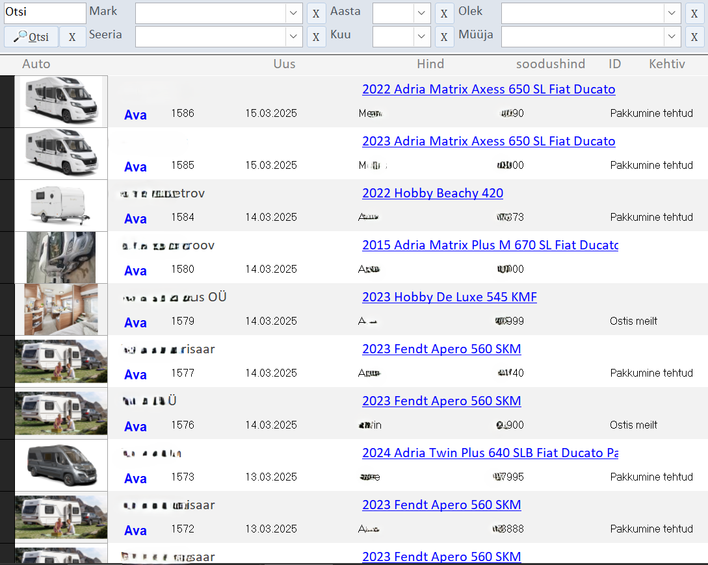This screenshot has height=565, width=708.
Task: Click Ava for record 1580
Action: pos(135,271)
